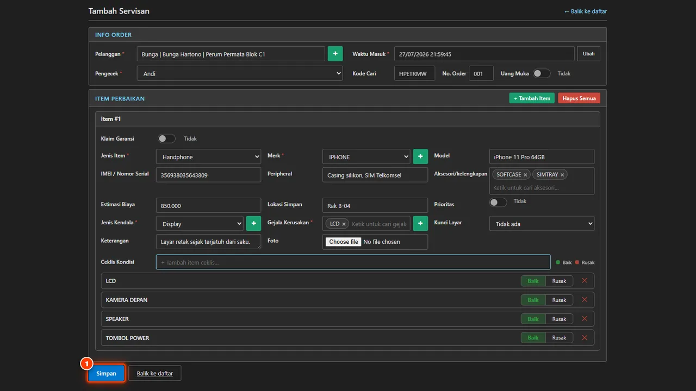696x391 pixels.
Task: Click the Item #1 header
Action: point(347,119)
